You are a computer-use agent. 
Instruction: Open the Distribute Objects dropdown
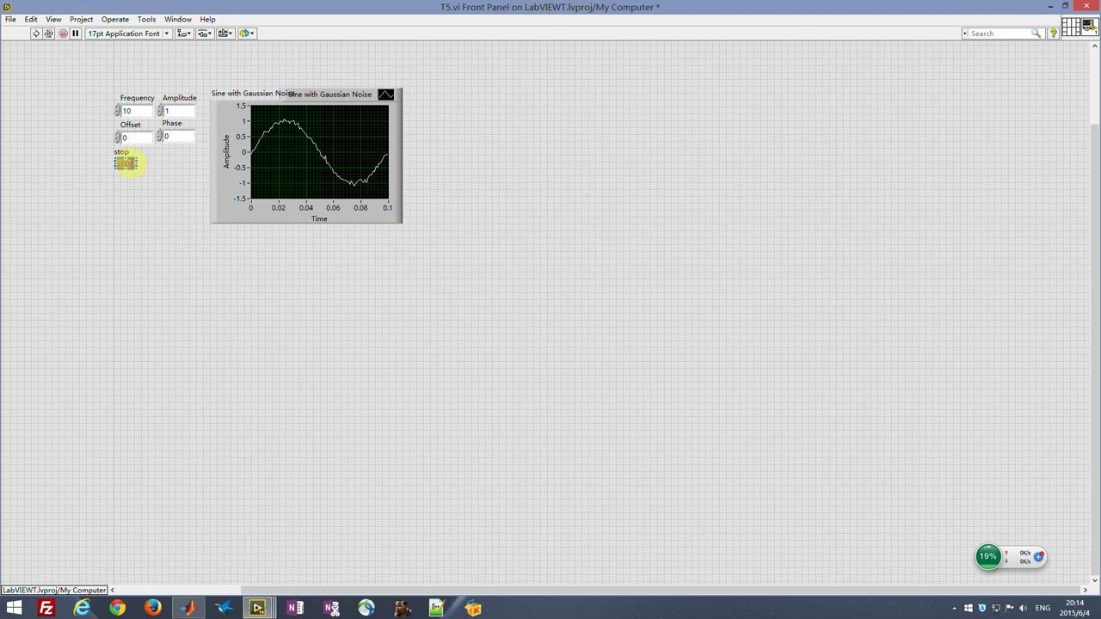click(x=204, y=33)
